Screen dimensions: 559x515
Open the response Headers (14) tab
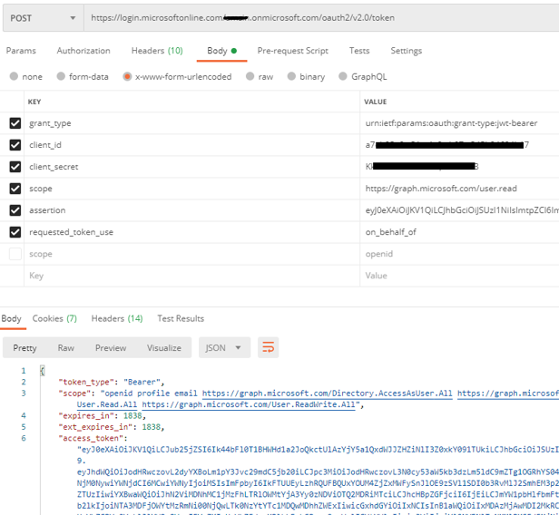point(117,319)
